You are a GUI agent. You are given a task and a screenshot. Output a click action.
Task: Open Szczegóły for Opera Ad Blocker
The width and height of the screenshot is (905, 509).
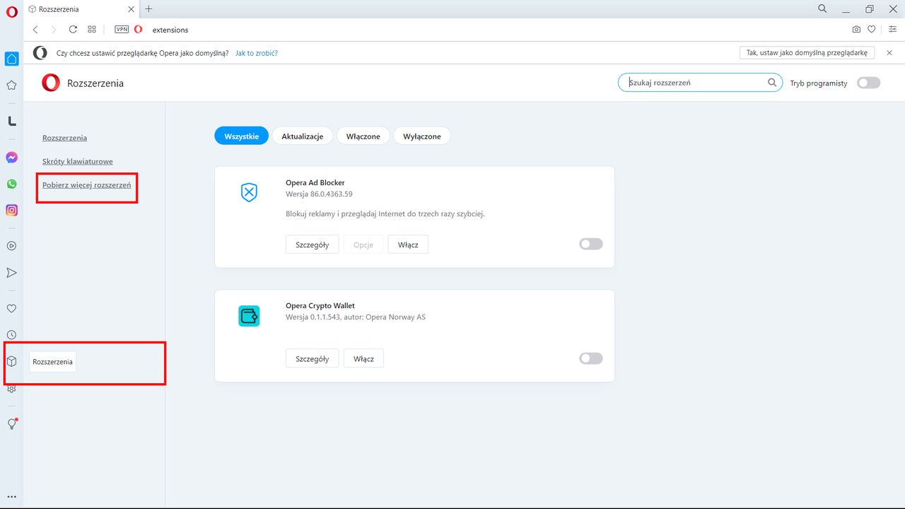click(313, 245)
